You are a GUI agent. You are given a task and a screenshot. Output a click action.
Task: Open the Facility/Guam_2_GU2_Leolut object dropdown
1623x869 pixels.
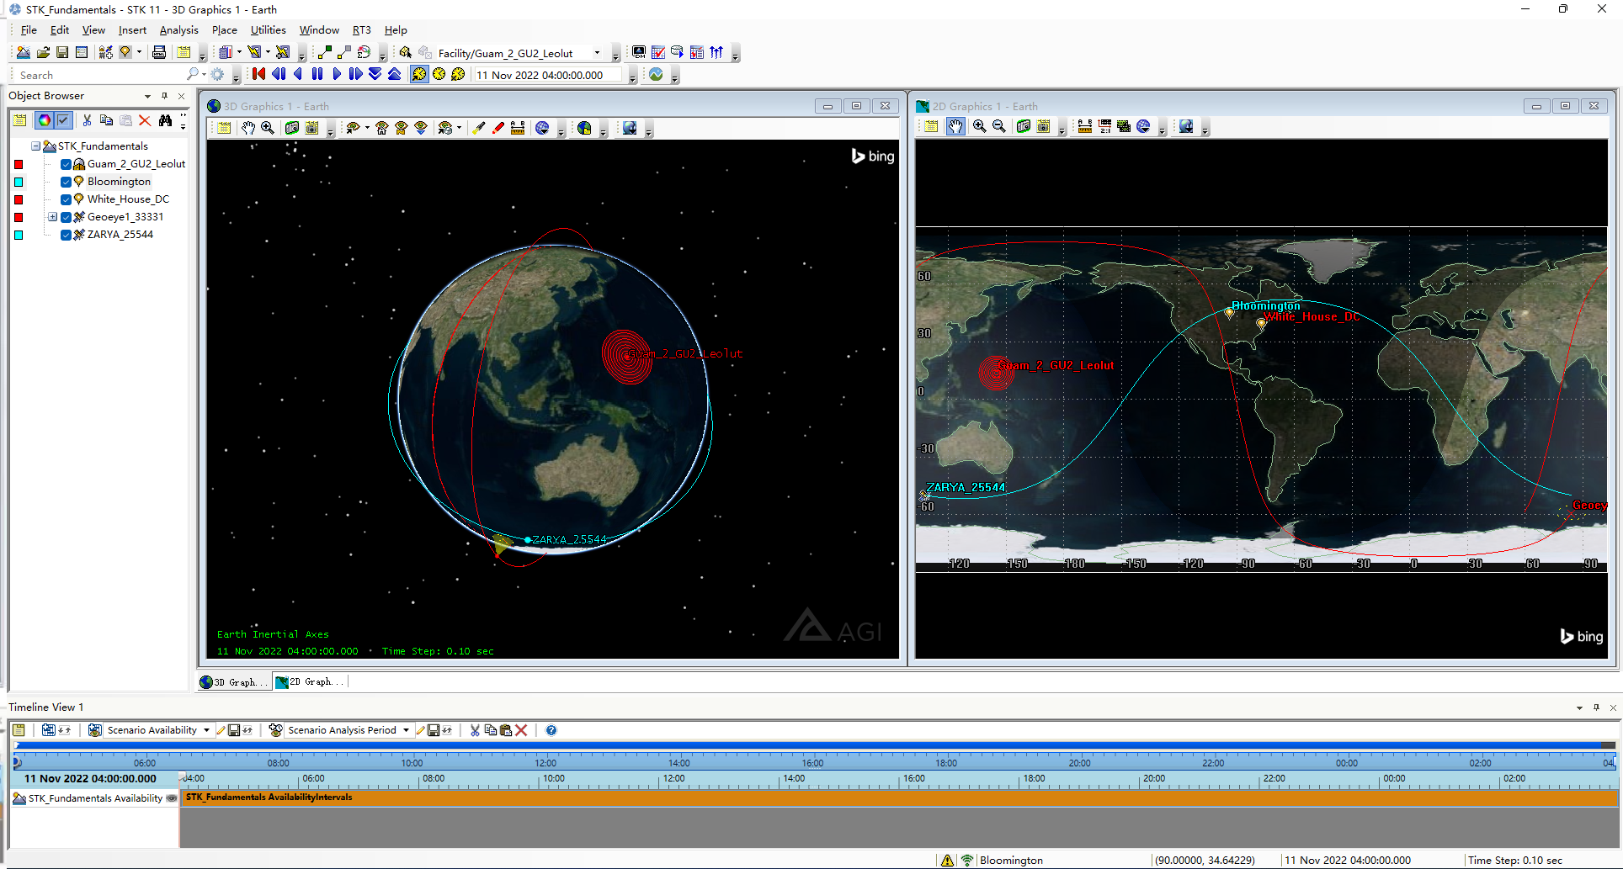pos(598,52)
